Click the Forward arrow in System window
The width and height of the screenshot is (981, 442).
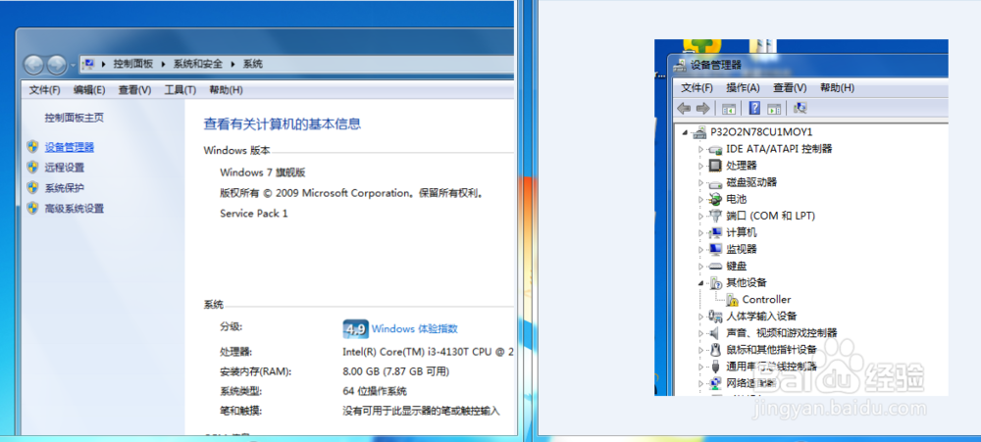pyautogui.click(x=56, y=64)
